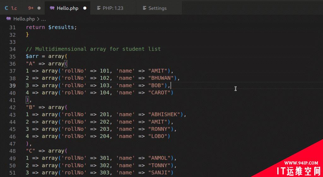The width and height of the screenshot is (323, 177).
Task: Click the "BOB" name string
Action: coord(156,85)
